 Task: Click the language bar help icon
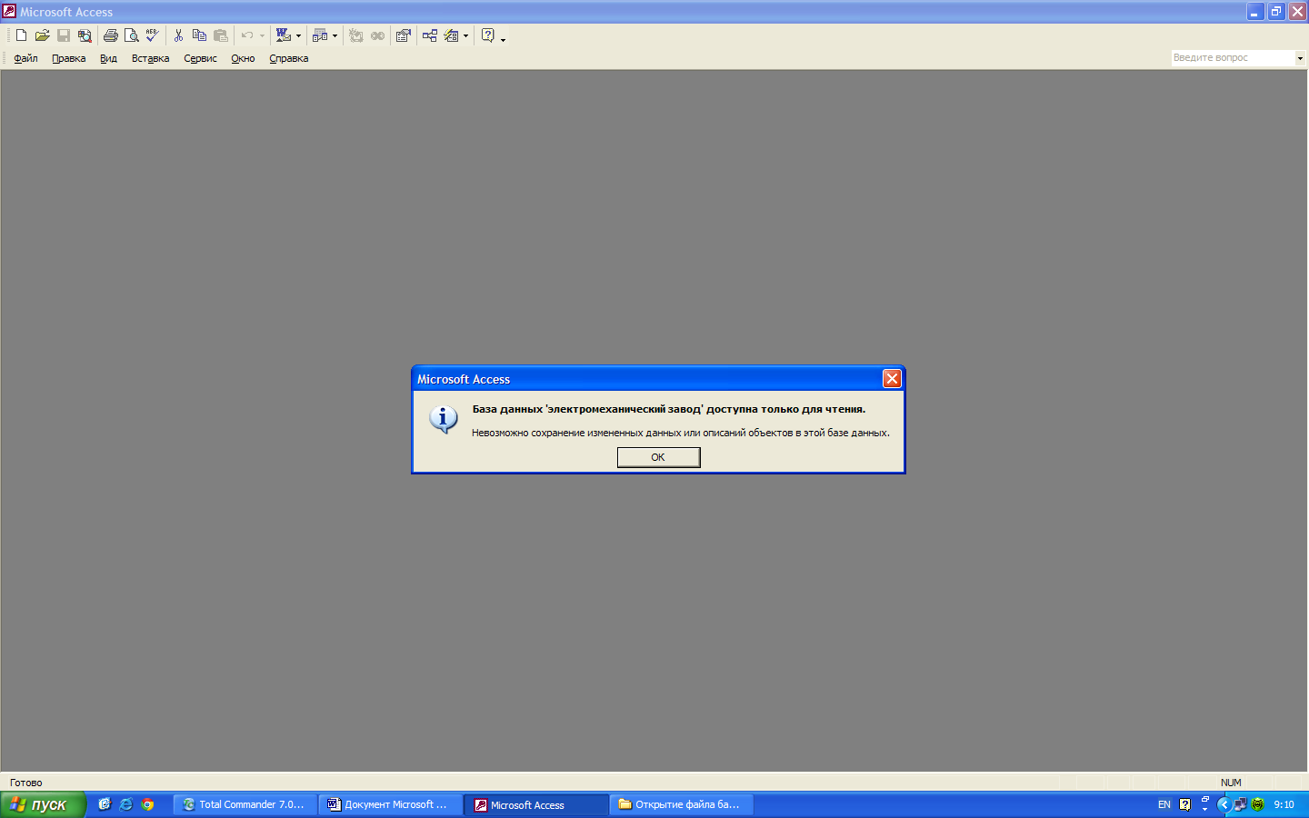[1184, 804]
